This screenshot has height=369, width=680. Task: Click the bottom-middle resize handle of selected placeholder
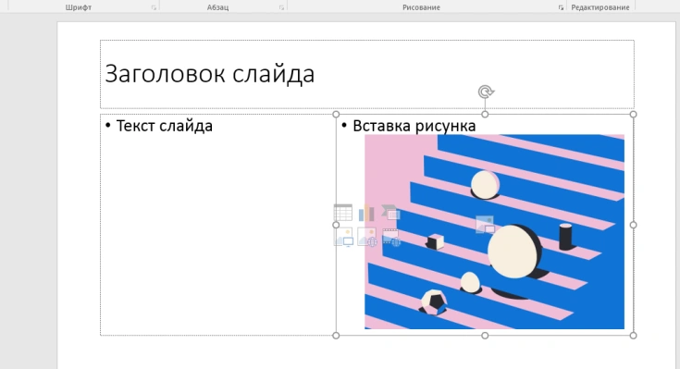485,335
